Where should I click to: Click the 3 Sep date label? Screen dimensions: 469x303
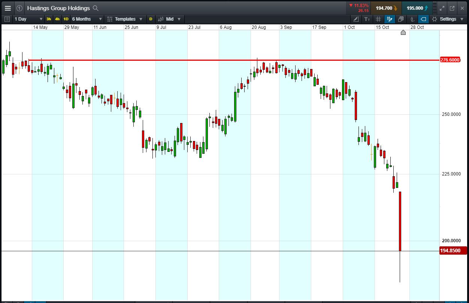[286, 27]
